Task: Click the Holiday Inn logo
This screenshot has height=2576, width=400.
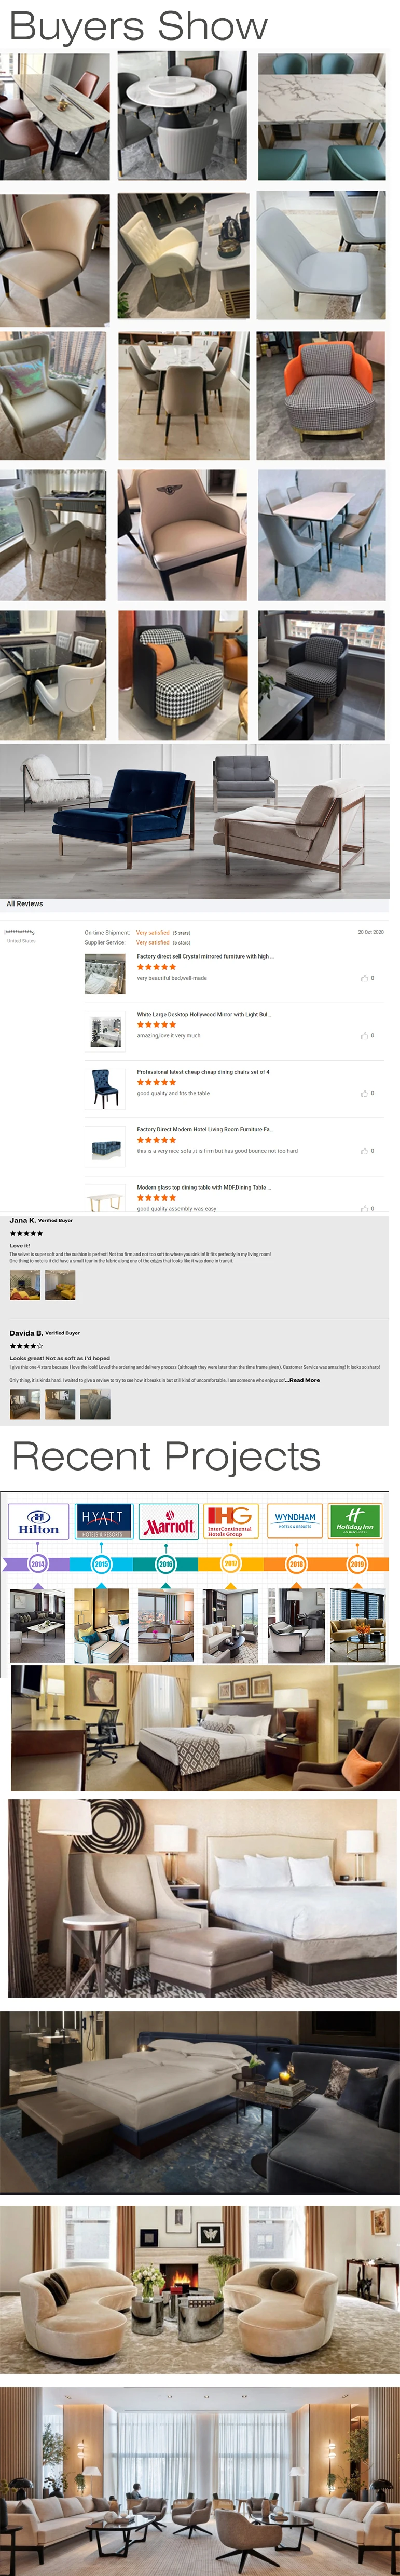Action: 355,1522
